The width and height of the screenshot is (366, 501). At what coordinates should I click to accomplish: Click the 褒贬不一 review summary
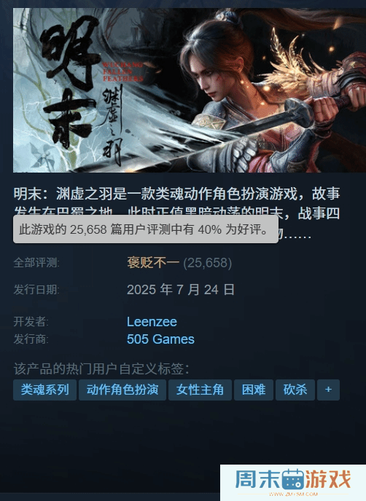(153, 263)
